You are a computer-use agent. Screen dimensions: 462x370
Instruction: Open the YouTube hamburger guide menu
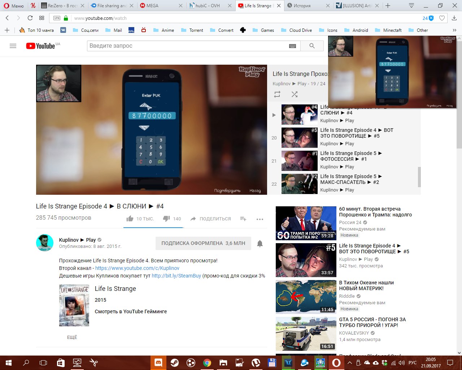pyautogui.click(x=13, y=46)
